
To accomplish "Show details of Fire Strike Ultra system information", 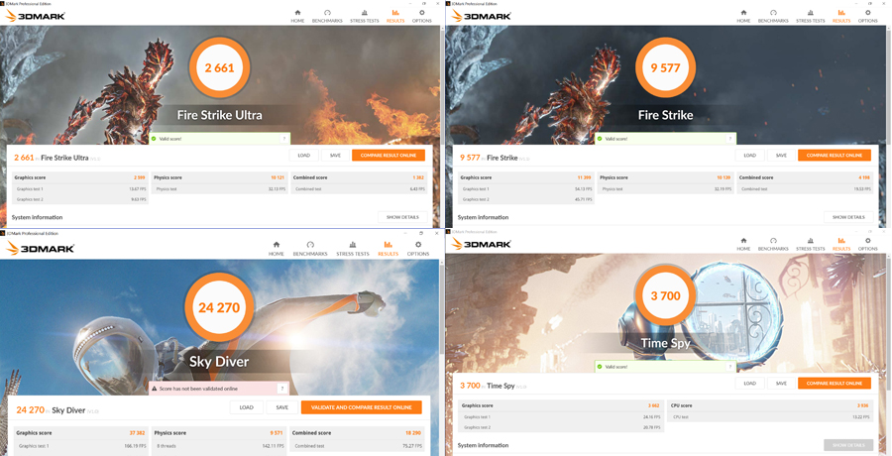I will click(402, 217).
